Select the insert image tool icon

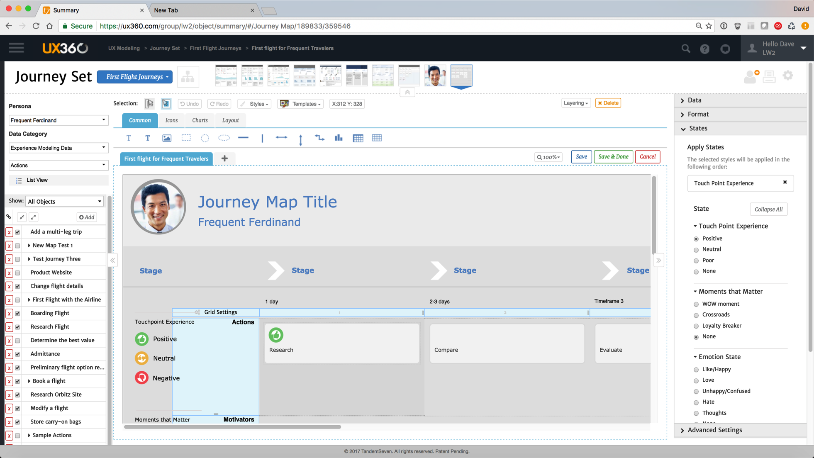point(167,138)
